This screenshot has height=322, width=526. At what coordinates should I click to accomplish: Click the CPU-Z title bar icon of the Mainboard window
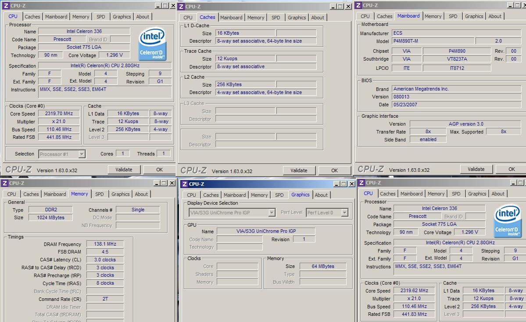click(x=358, y=5)
